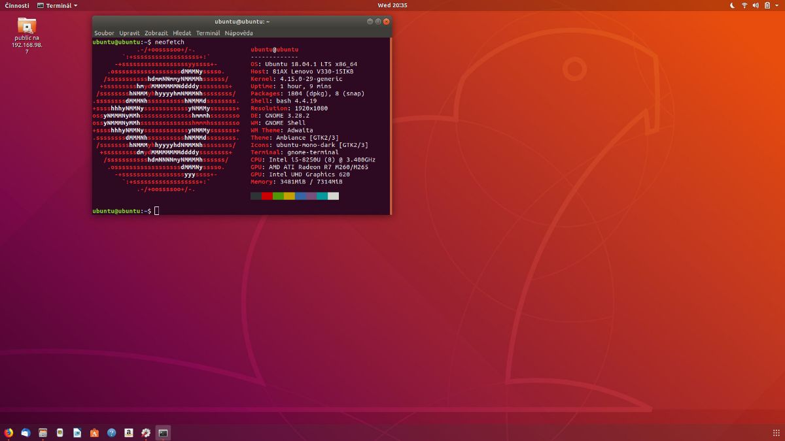785x441 pixels.
Task: Open the clock showing Wed 20:35
Action: [392, 5]
